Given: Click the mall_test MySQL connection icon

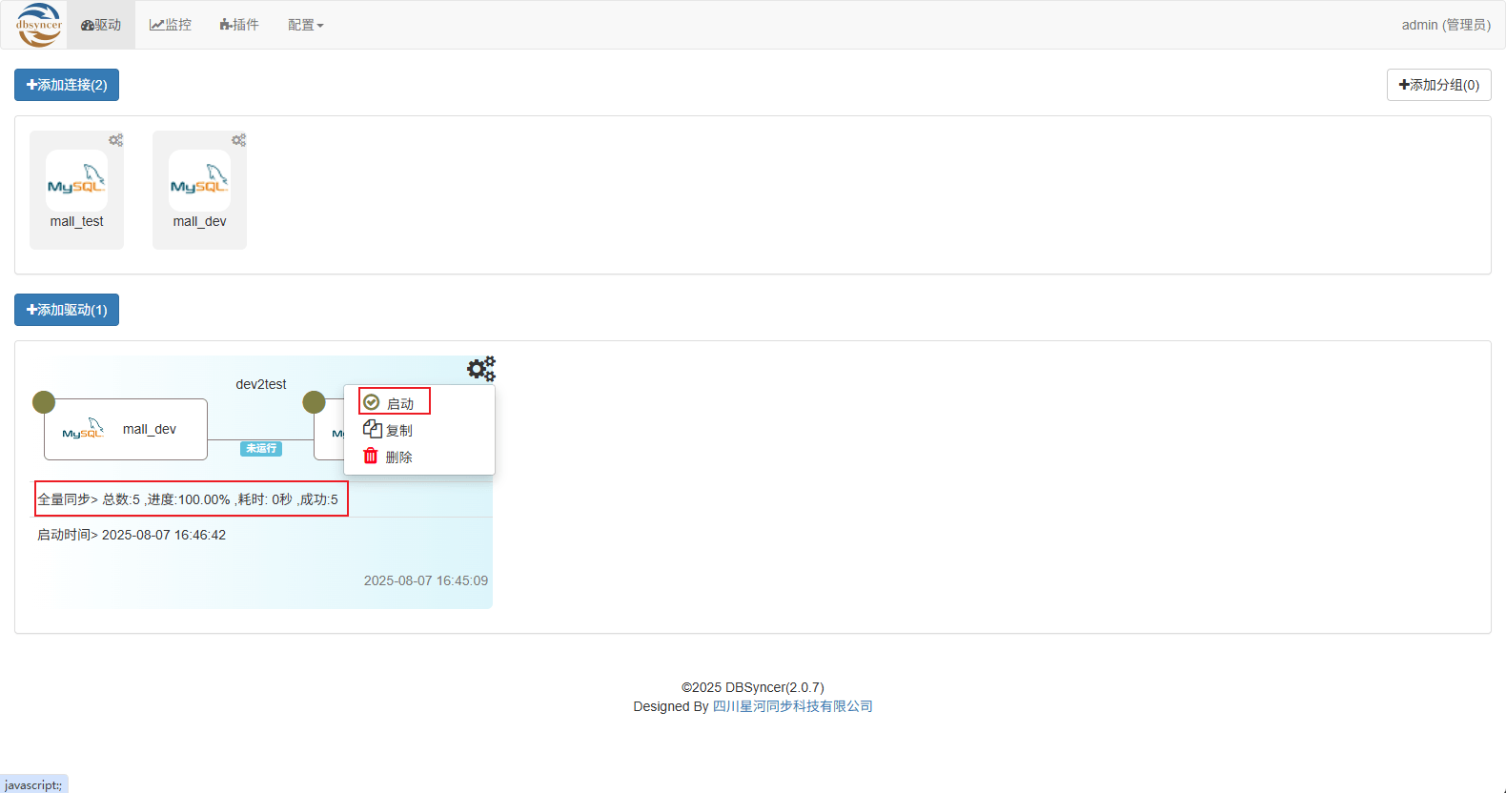Looking at the screenshot, I should (x=76, y=180).
